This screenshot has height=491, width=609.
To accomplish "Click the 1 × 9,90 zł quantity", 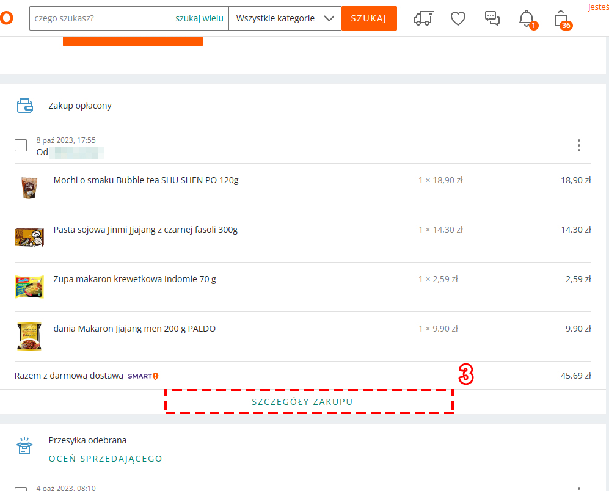I will coord(438,329).
